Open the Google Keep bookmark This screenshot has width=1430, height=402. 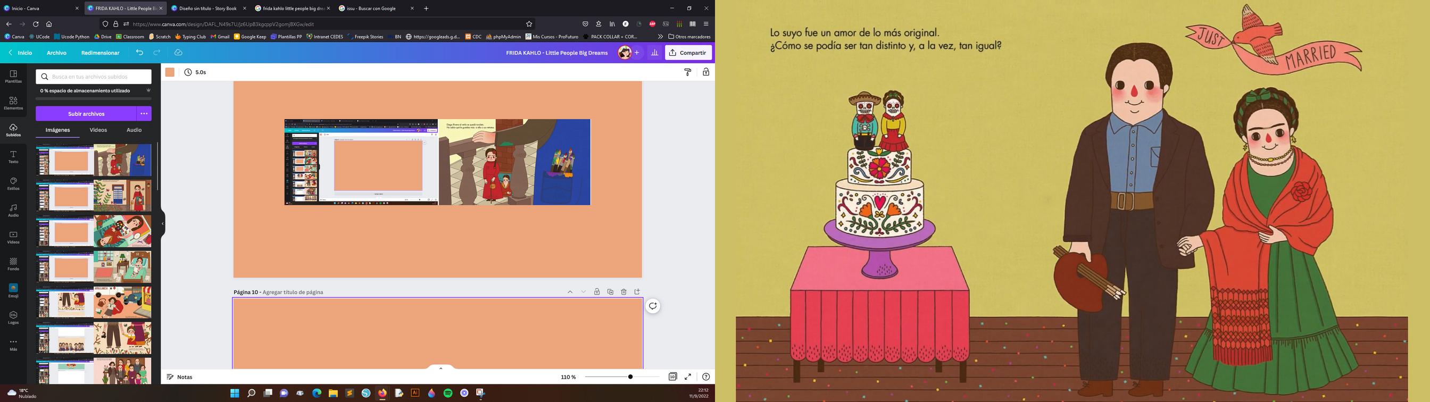point(251,37)
